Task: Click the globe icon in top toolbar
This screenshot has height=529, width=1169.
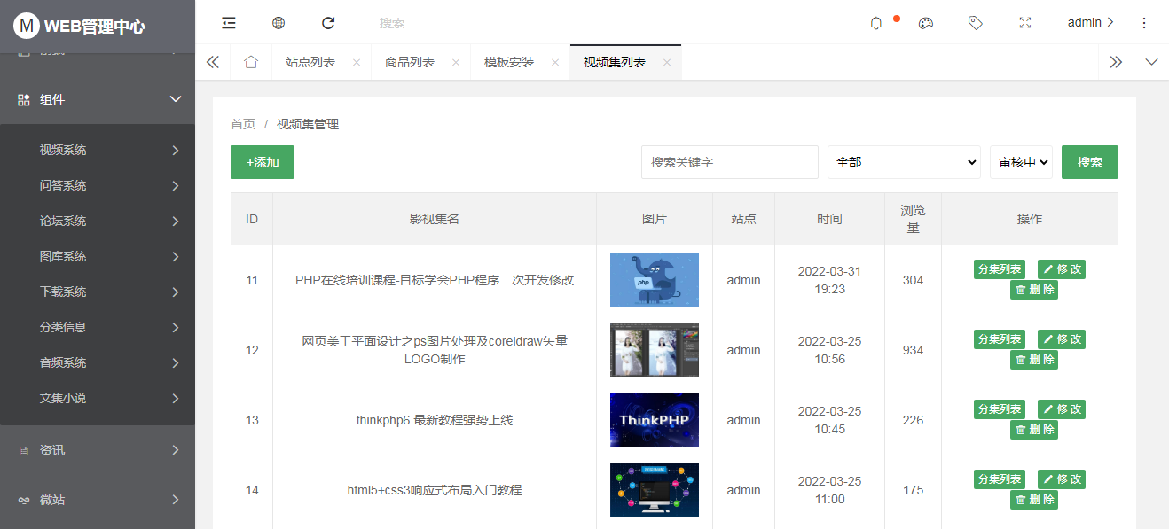Action: 279,23
